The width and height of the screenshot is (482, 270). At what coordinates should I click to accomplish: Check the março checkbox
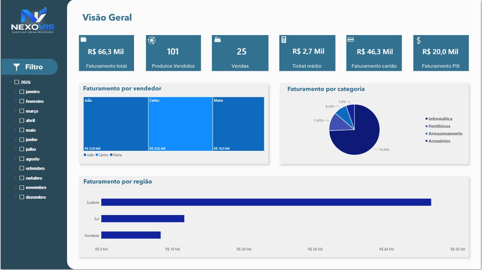click(x=22, y=111)
